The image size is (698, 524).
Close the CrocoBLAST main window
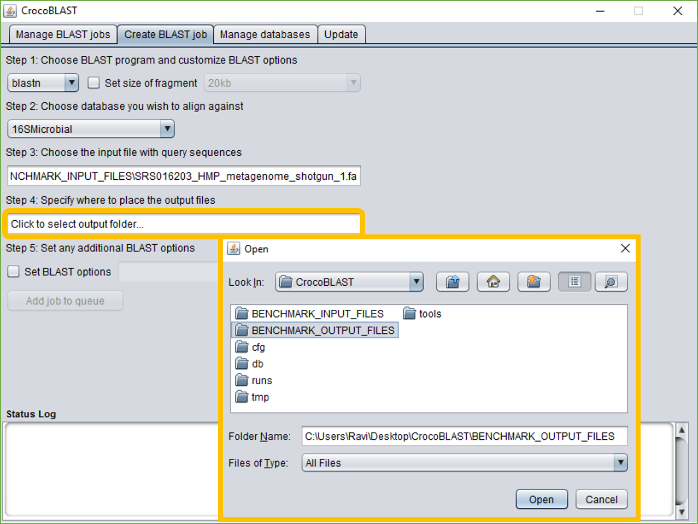(x=678, y=11)
